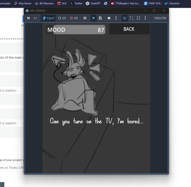Open the globe icon bookmark

point(106,3)
